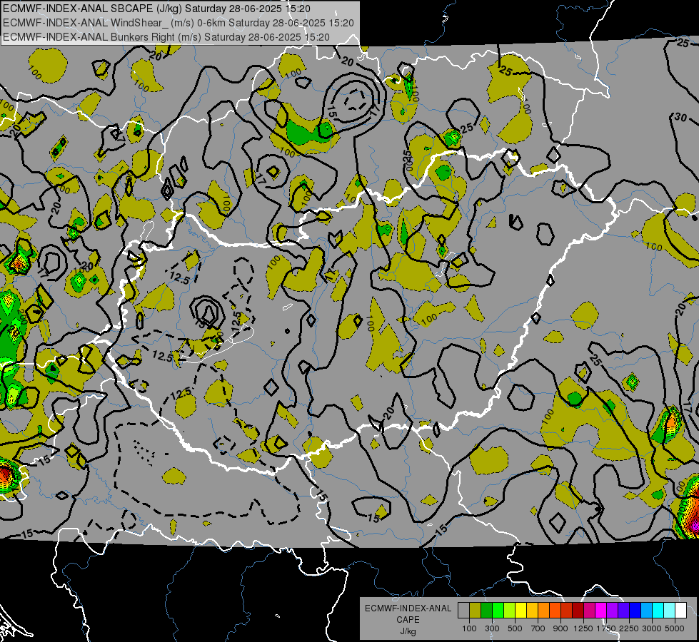
Task: Select the dark green legend swatch
Action: click(x=486, y=611)
